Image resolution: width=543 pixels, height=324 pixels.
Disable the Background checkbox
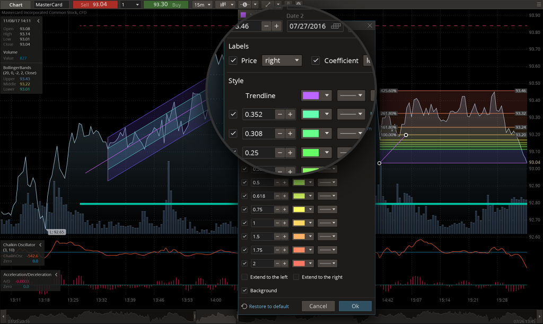tap(244, 290)
